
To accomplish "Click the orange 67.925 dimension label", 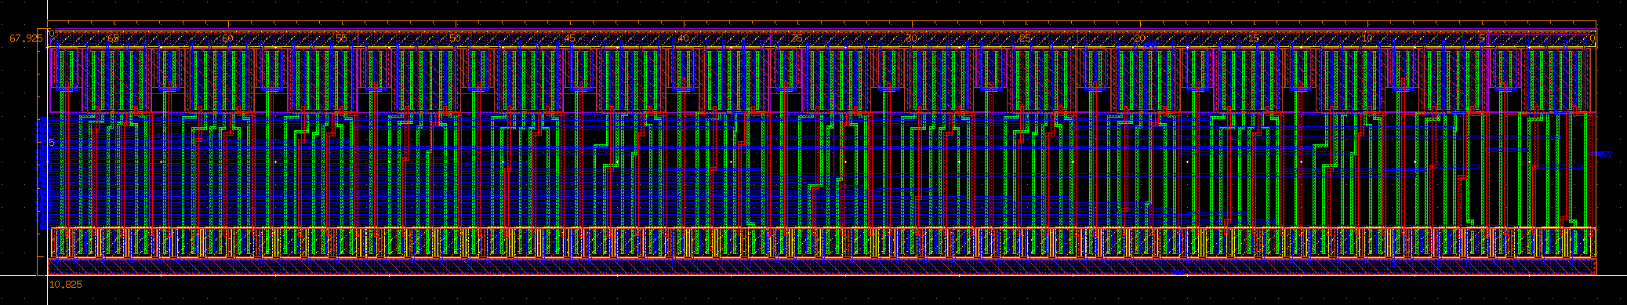I will (x=25, y=38).
